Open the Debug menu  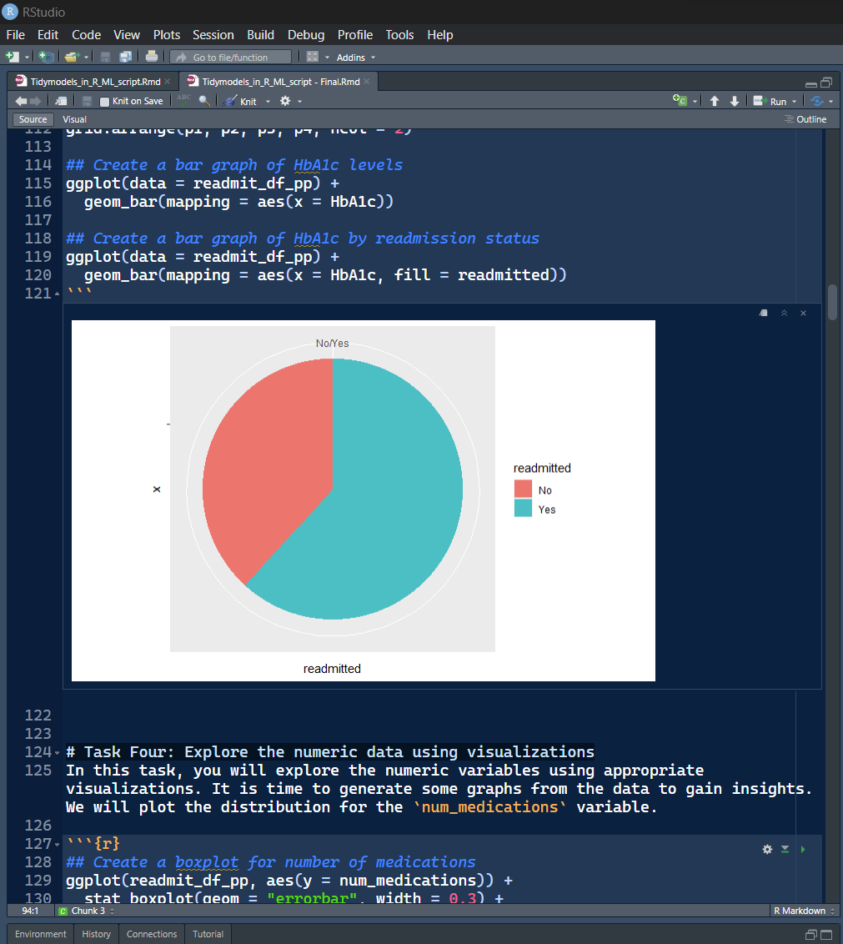coord(306,35)
